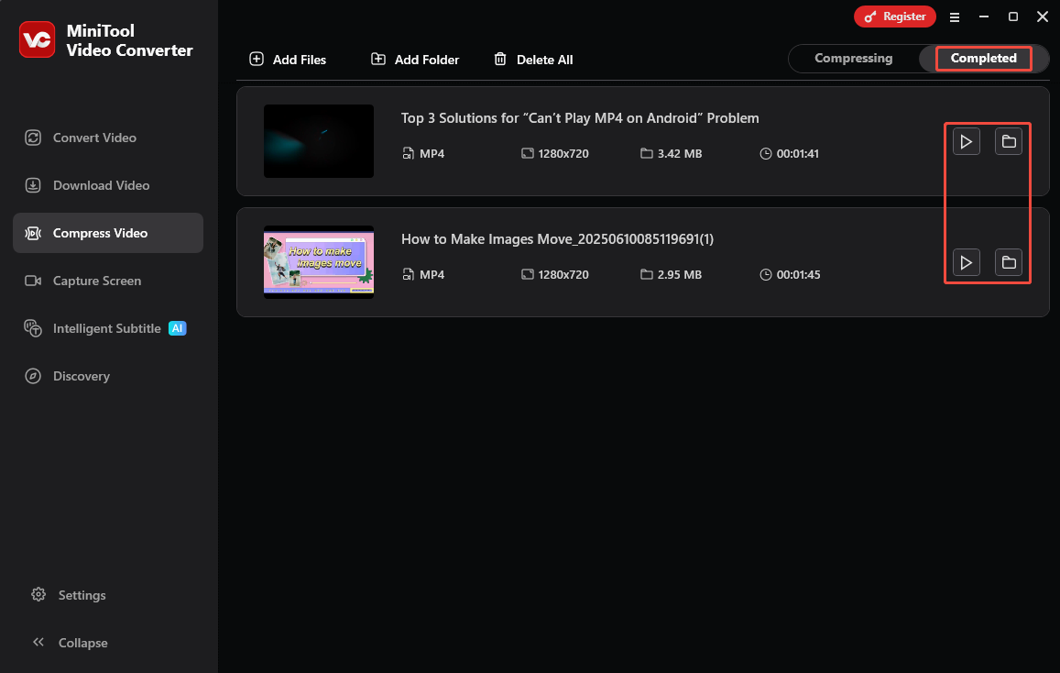Open output folder of the Android video
The height and width of the screenshot is (673, 1060).
[x=1009, y=141]
